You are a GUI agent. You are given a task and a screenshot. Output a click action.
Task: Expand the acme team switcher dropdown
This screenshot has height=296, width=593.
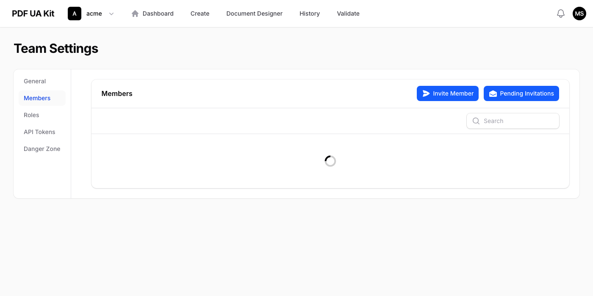(x=111, y=14)
